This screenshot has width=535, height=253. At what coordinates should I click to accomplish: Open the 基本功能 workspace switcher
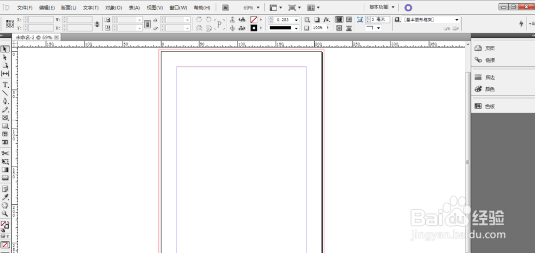pos(382,7)
